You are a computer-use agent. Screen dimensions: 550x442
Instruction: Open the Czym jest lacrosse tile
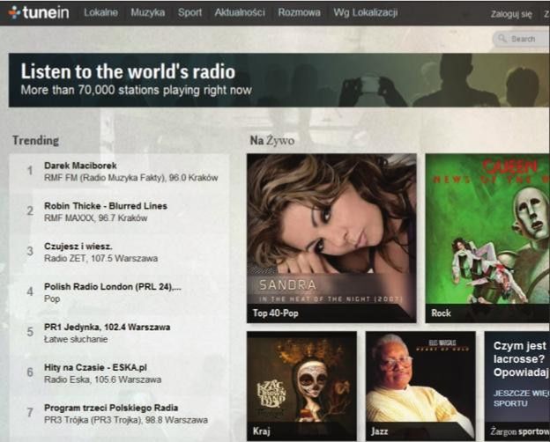click(517, 386)
